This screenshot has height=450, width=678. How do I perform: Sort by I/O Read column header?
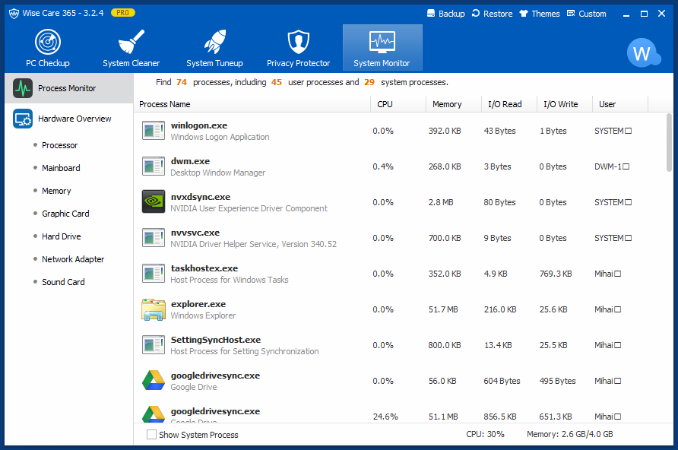(x=509, y=104)
